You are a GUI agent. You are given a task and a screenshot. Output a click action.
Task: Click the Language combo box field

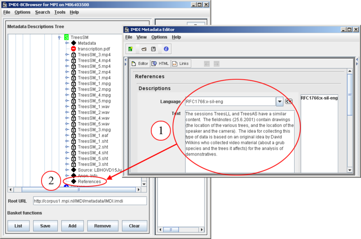pyautogui.click(x=230, y=101)
